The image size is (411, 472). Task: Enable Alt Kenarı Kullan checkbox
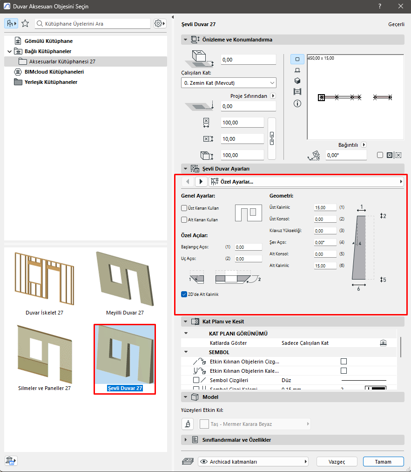(184, 220)
